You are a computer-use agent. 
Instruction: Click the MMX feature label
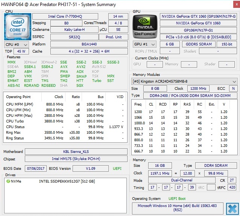(x=12, y=62)
